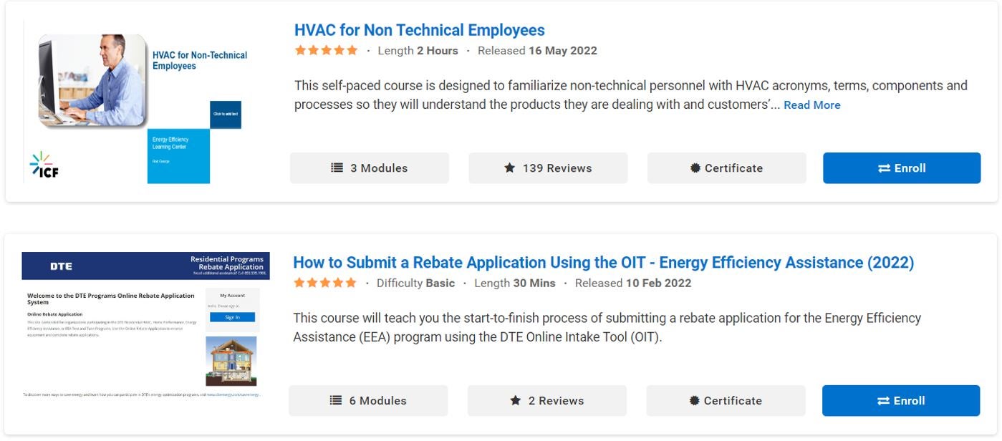1002x441 pixels.
Task: Enroll in HVAC for Non Technical Employees
Action: click(902, 168)
